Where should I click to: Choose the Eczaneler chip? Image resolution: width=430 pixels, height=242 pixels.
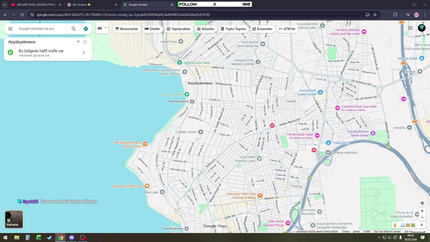(262, 29)
